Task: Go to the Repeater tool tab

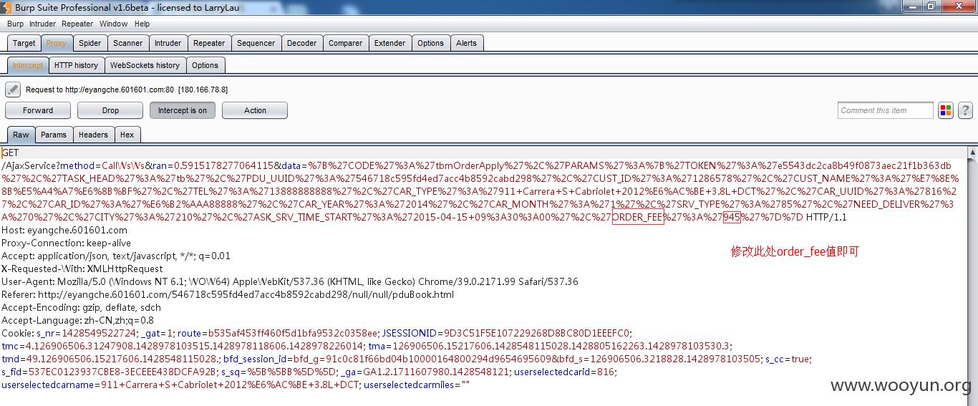Action: 209,43
